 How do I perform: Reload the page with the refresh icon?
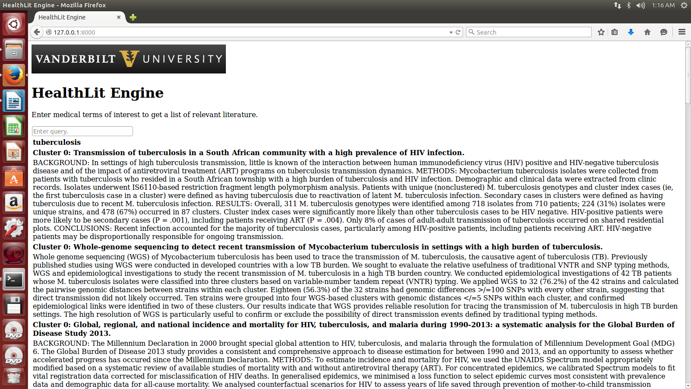[458, 32]
